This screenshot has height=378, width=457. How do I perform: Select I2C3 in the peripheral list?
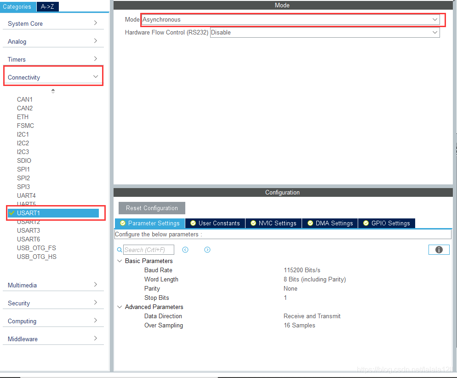coord(23,152)
